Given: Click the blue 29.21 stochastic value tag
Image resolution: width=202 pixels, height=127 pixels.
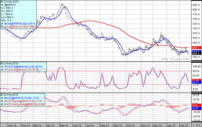Looking at the screenshot, I should coord(196,82).
